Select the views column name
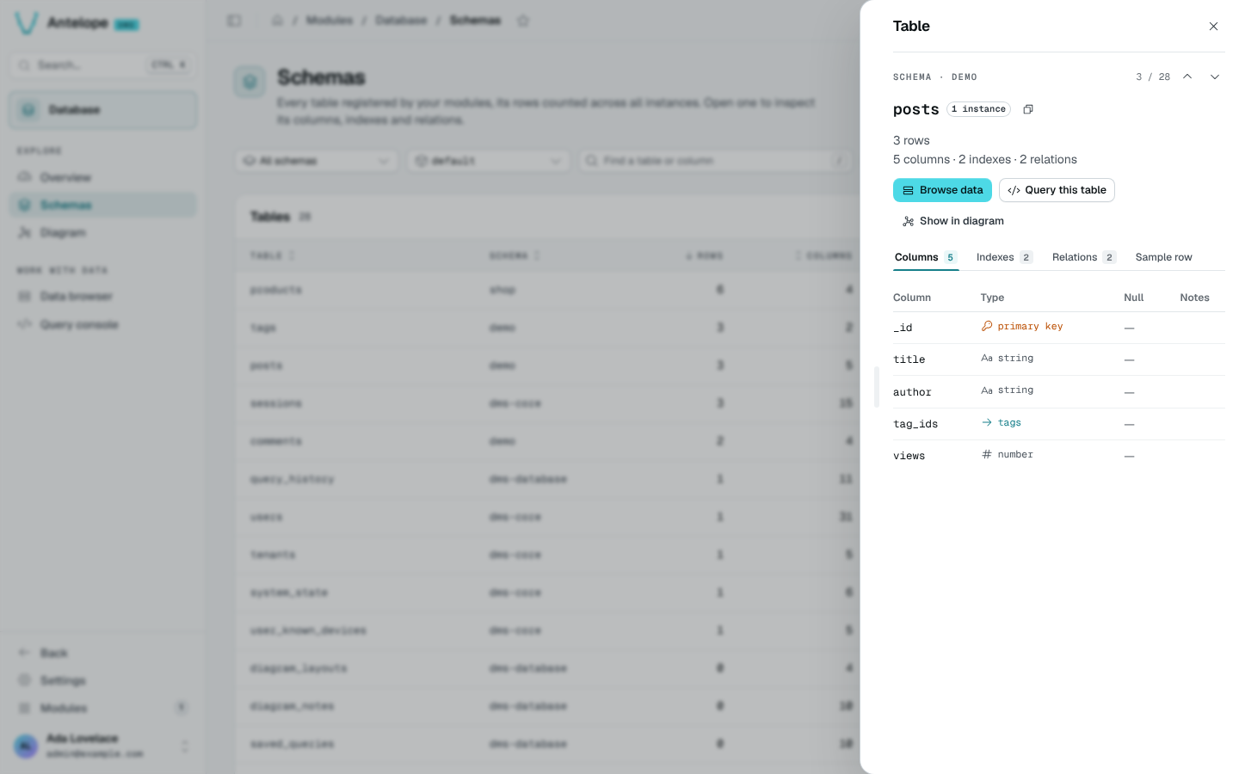This screenshot has height=774, width=1239. [x=909, y=456]
